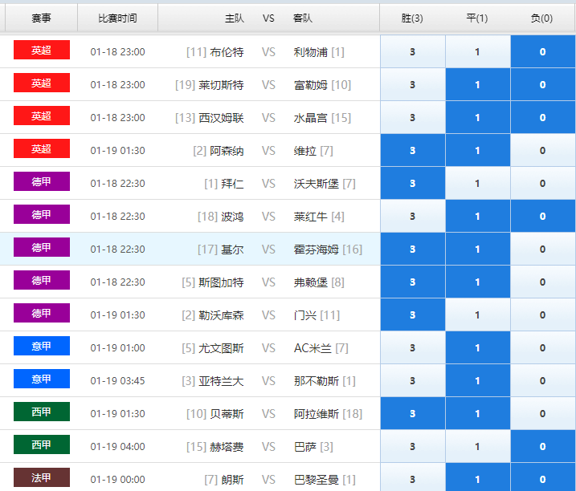Click the 比赛时间 column header
Viewport: 576px width, 491px height.
coord(117,18)
